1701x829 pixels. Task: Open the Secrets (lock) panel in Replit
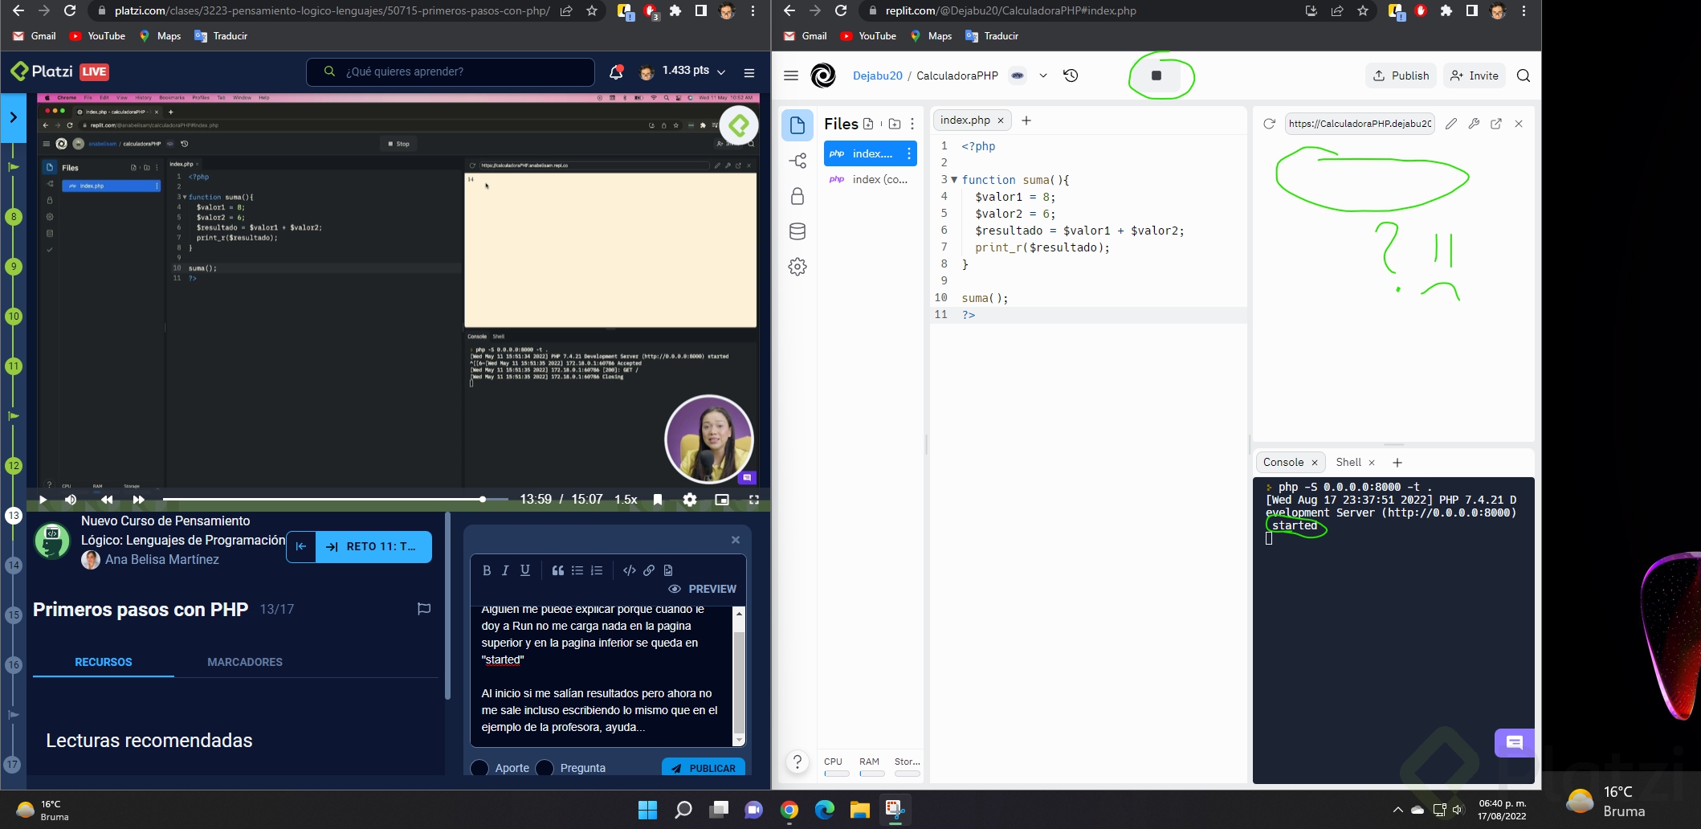pyautogui.click(x=797, y=195)
